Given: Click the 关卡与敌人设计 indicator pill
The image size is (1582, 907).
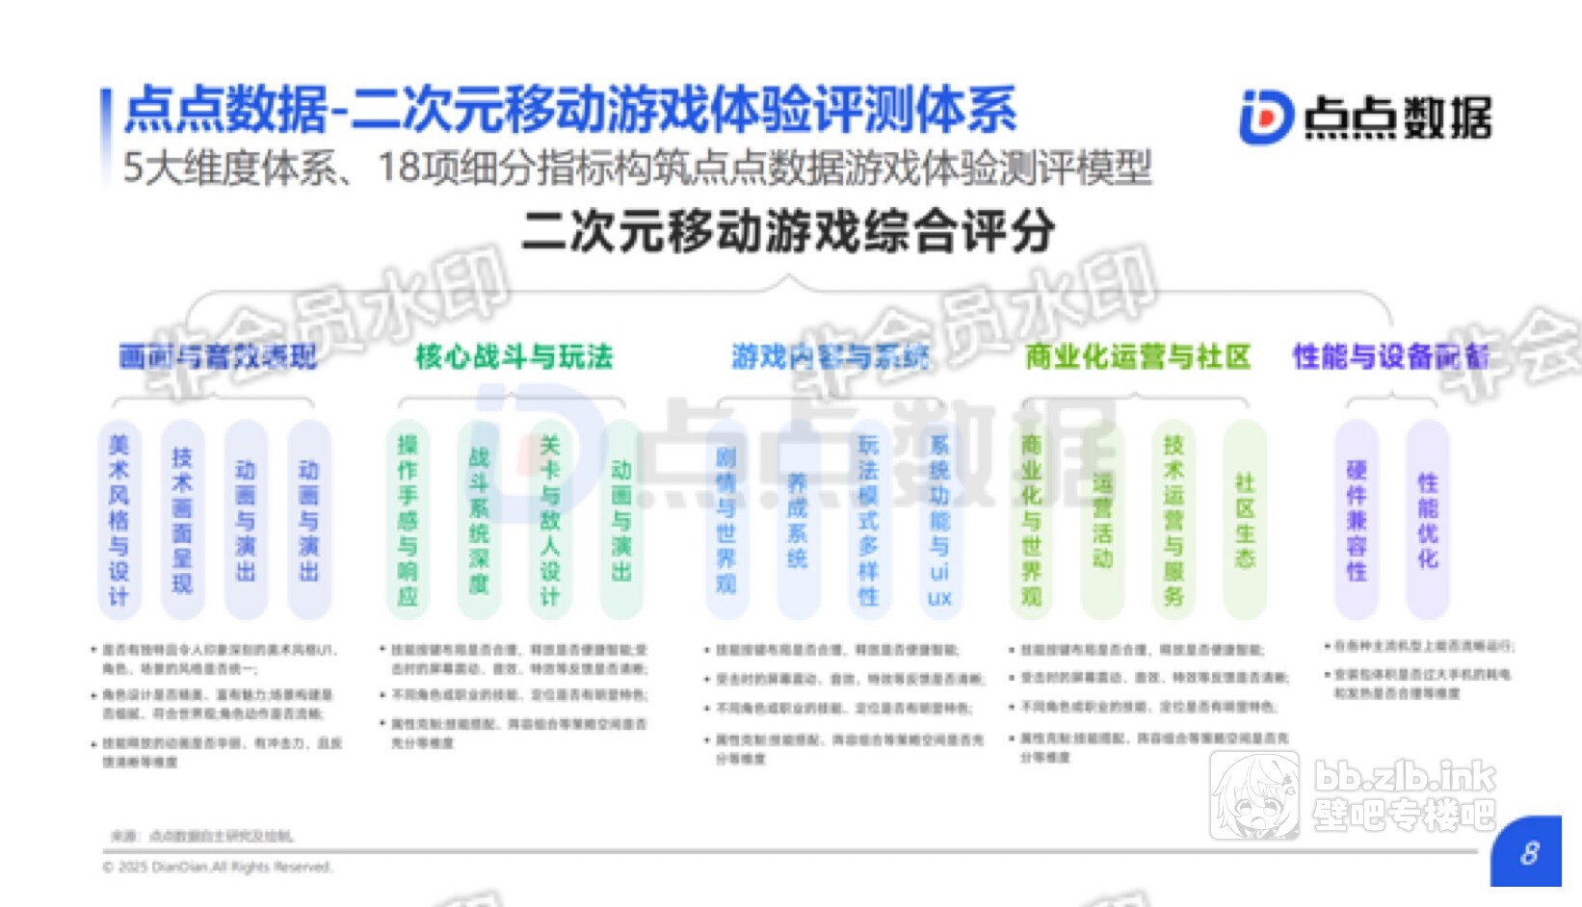Looking at the screenshot, I should pyautogui.click(x=549, y=520).
